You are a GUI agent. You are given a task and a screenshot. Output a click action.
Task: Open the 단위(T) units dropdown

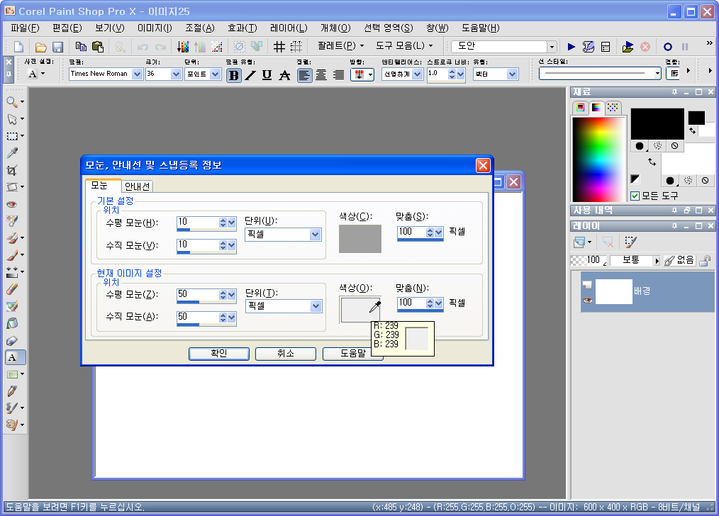coord(316,306)
